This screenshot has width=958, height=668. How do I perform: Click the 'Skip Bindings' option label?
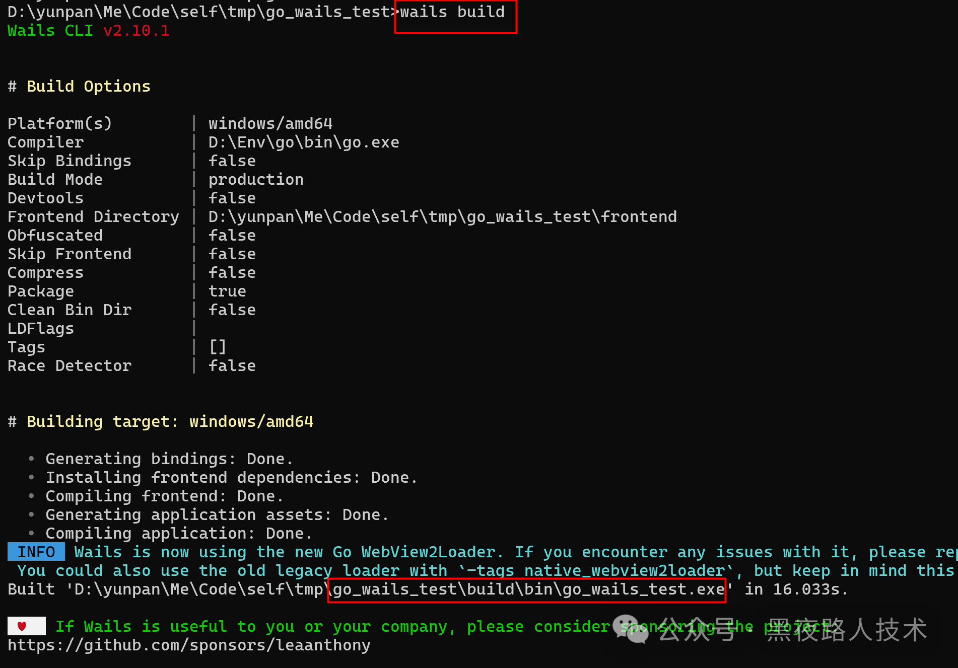point(70,161)
